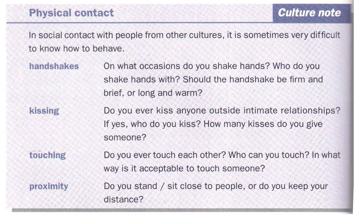Click 'On what occasions do you shake hands?'
Viewport: 356px width, 216px height.
coord(187,66)
